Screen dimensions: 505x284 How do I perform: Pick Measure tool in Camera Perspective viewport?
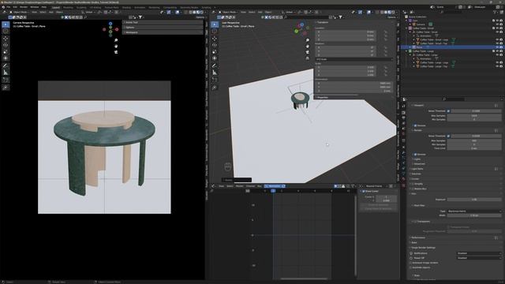tap(6, 73)
